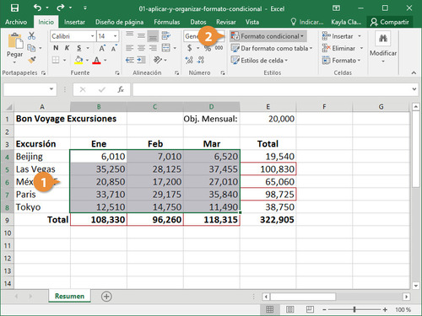The width and height of the screenshot is (422, 316).
Task: Apply yellow fill color bucket
Action: tap(78, 60)
